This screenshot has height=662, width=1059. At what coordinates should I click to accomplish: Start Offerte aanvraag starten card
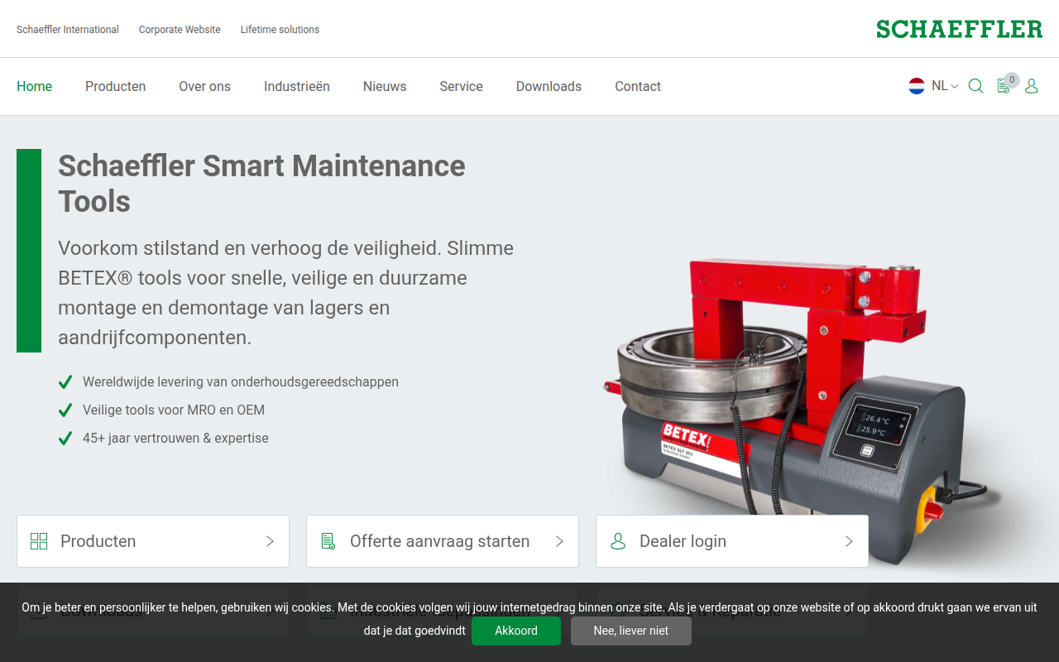443,541
